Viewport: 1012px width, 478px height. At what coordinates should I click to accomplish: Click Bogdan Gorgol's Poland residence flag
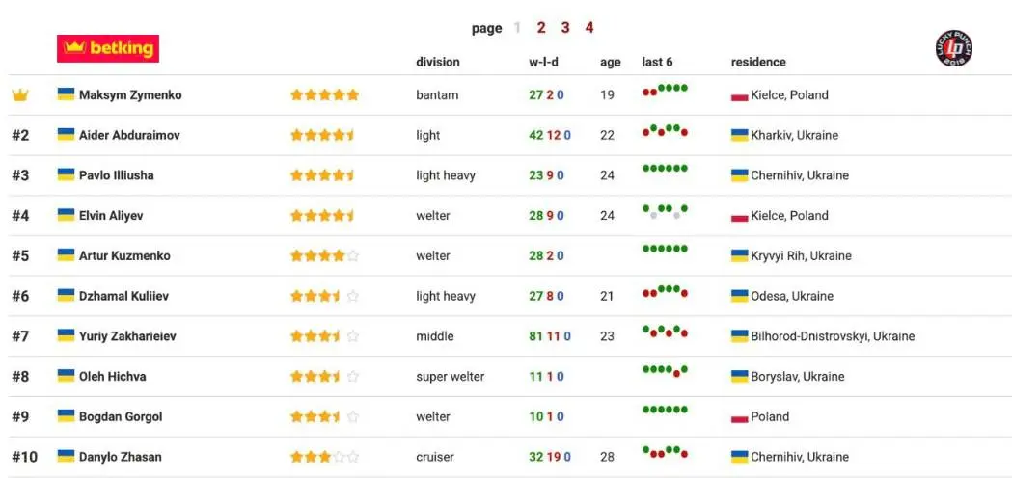pos(740,417)
